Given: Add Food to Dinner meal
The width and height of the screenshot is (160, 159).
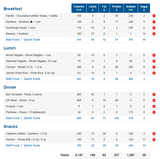Looking at the screenshot, I should pyautogui.click(x=12, y=118).
